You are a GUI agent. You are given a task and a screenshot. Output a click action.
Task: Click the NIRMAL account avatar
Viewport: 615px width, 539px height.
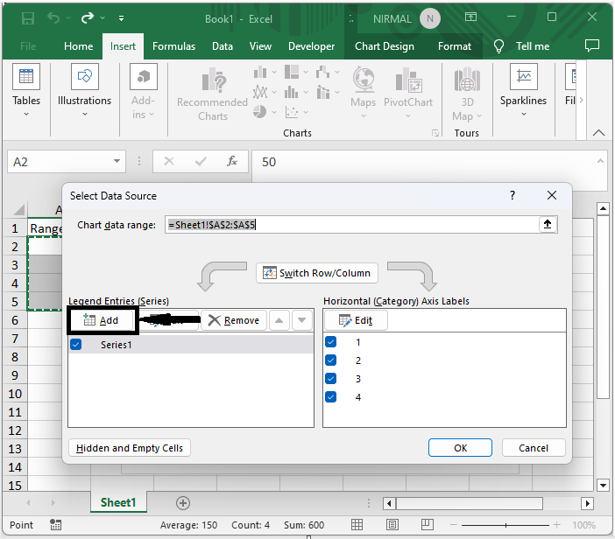click(x=430, y=18)
